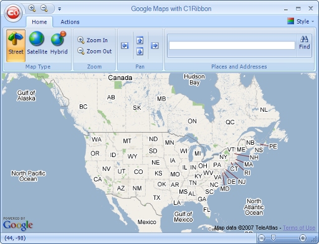Click the CA state label
This screenshot has height=244, width=319.
click(x=98, y=179)
